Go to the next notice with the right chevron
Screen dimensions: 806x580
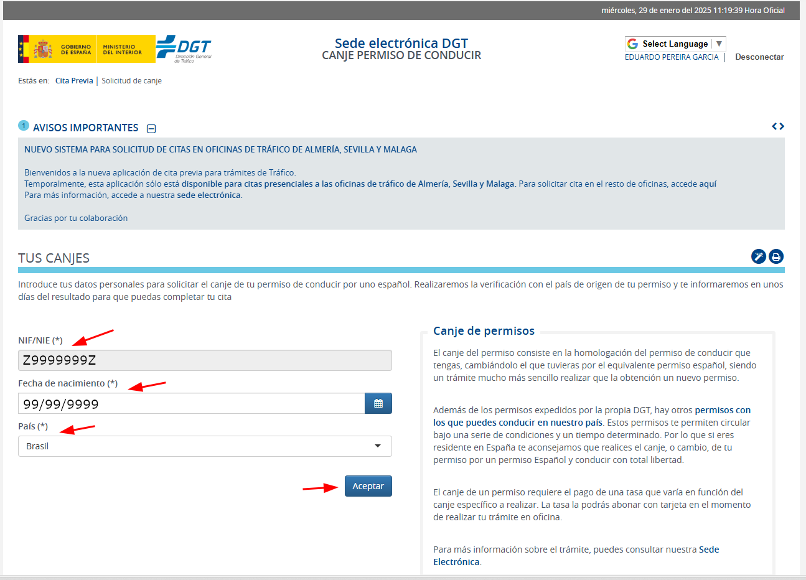tap(782, 126)
